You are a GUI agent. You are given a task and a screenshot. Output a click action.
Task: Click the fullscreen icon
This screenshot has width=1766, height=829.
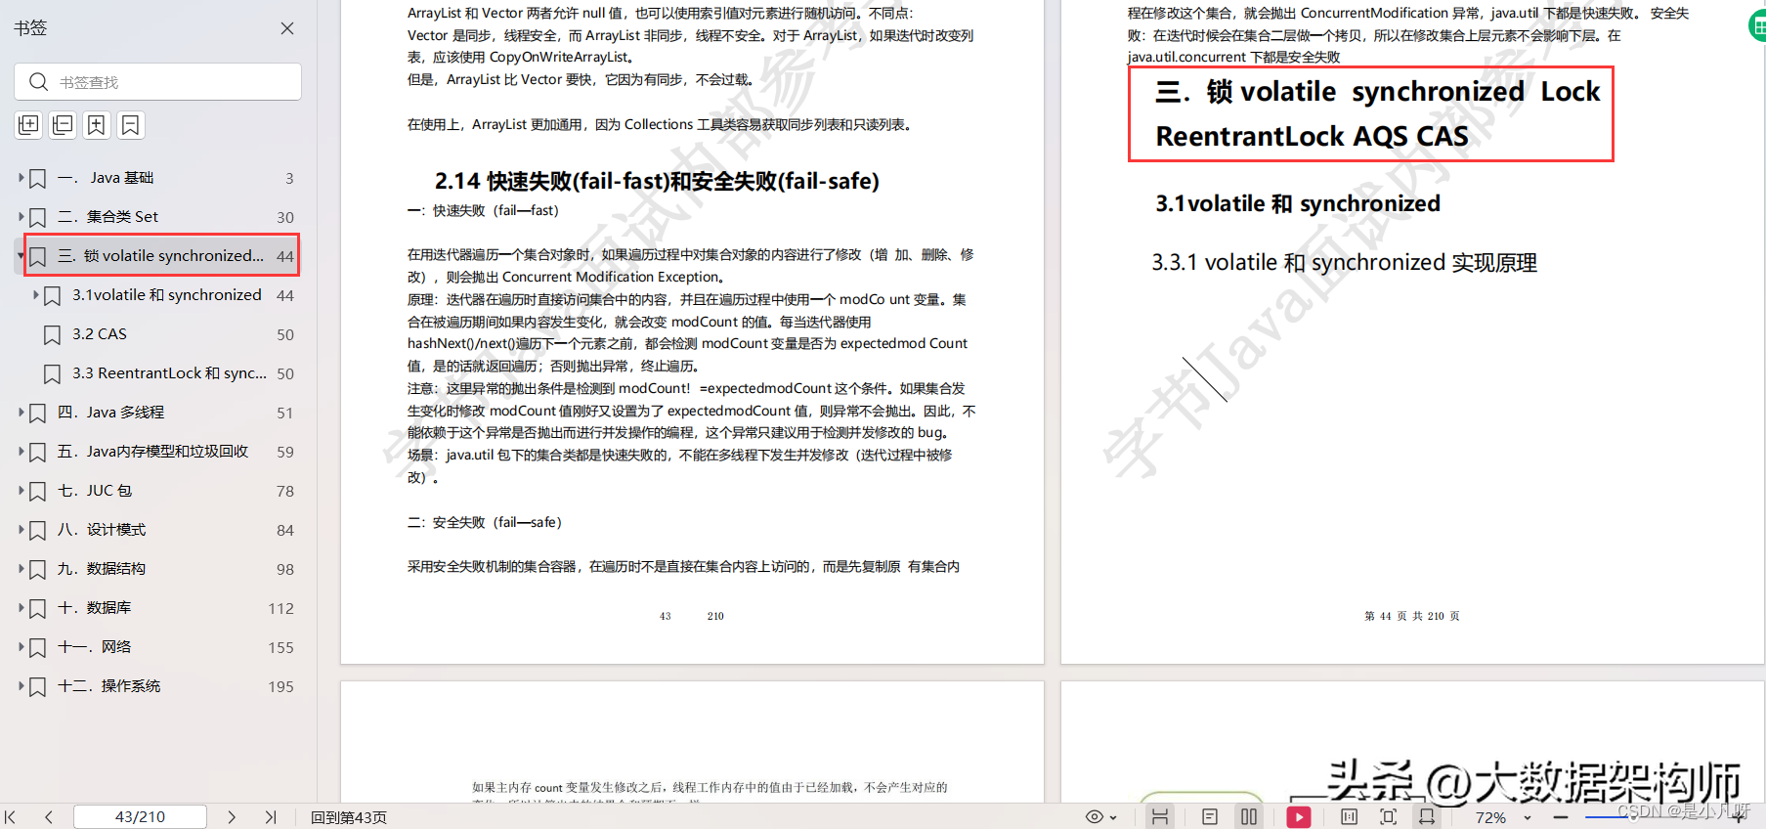coord(1388,816)
